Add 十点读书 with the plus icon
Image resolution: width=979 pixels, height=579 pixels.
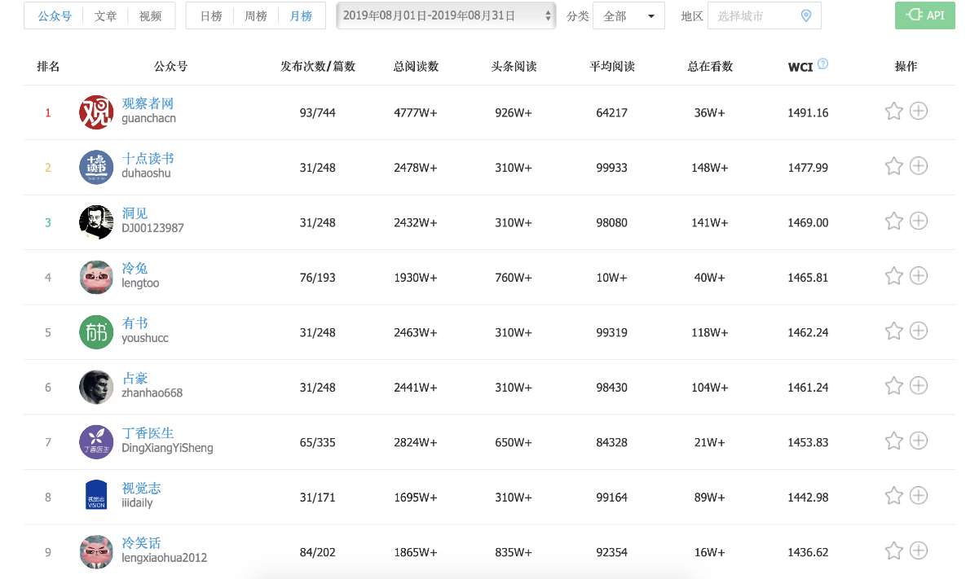[919, 166]
